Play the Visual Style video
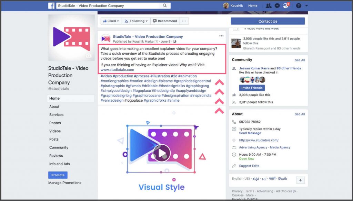The height and width of the screenshot is (201, 353). pos(162,153)
